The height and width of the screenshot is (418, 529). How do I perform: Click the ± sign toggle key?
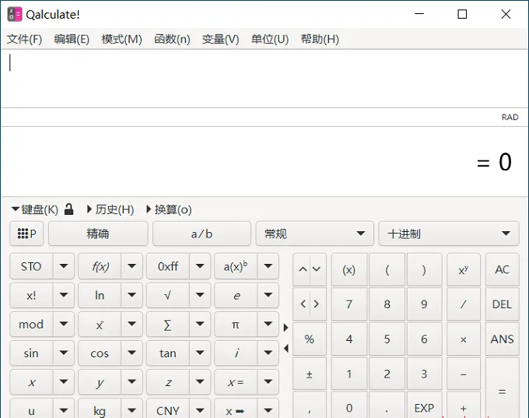[310, 374]
